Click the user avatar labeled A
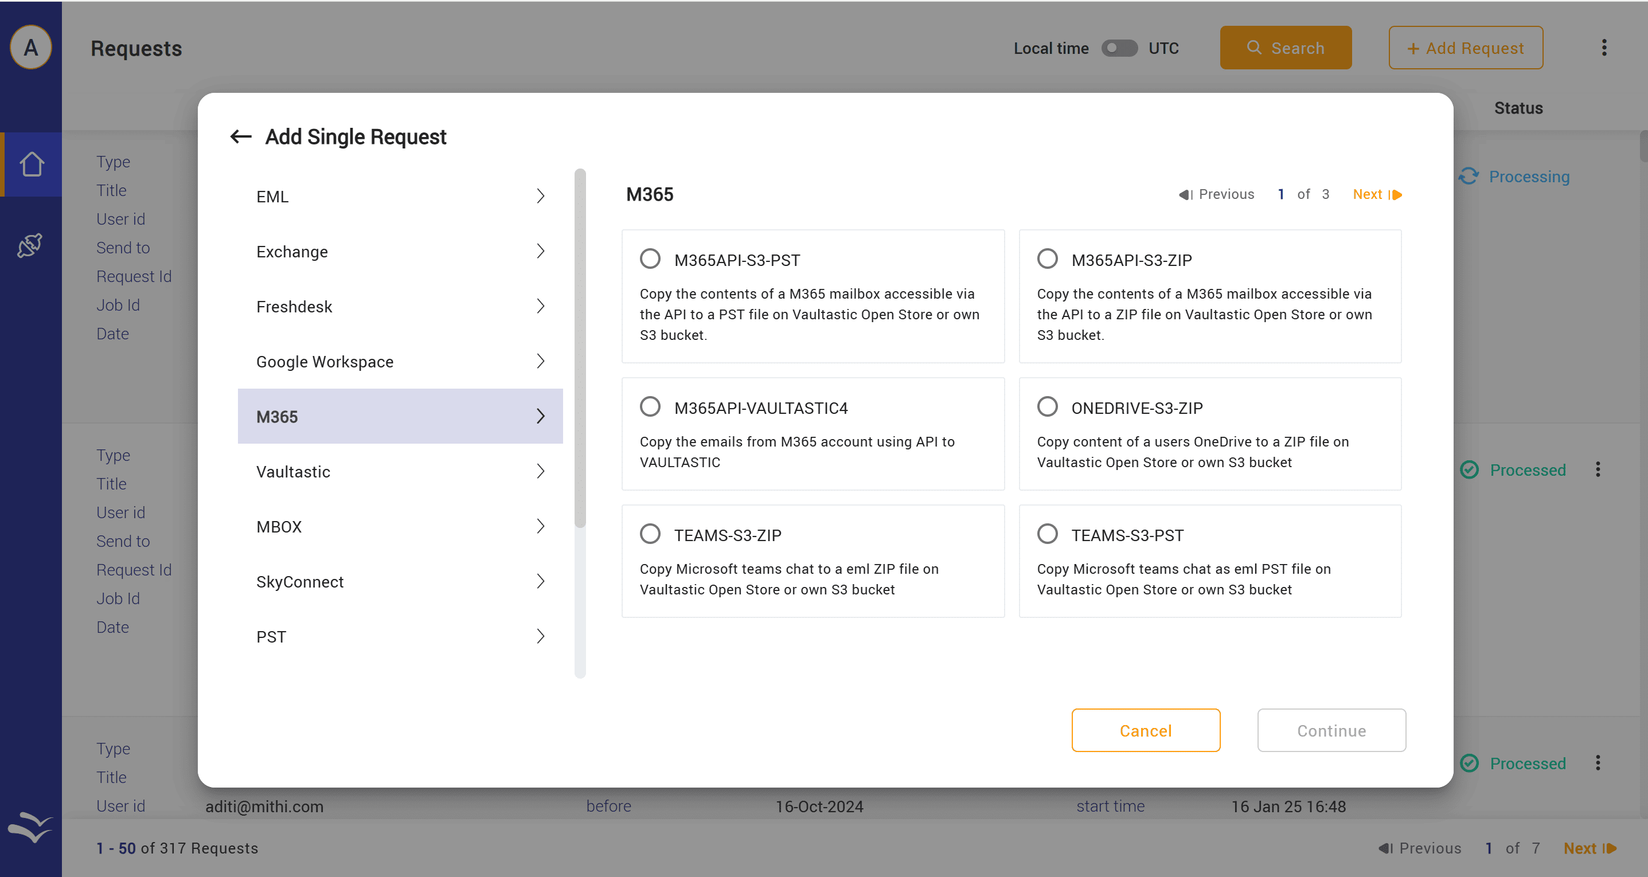 tap(31, 48)
